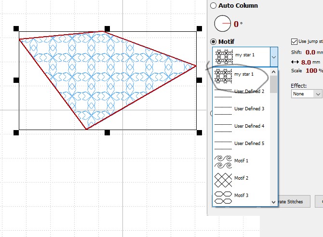Click the motif list scroll-down arrow
This screenshot has width=323, height=237.
point(273,202)
